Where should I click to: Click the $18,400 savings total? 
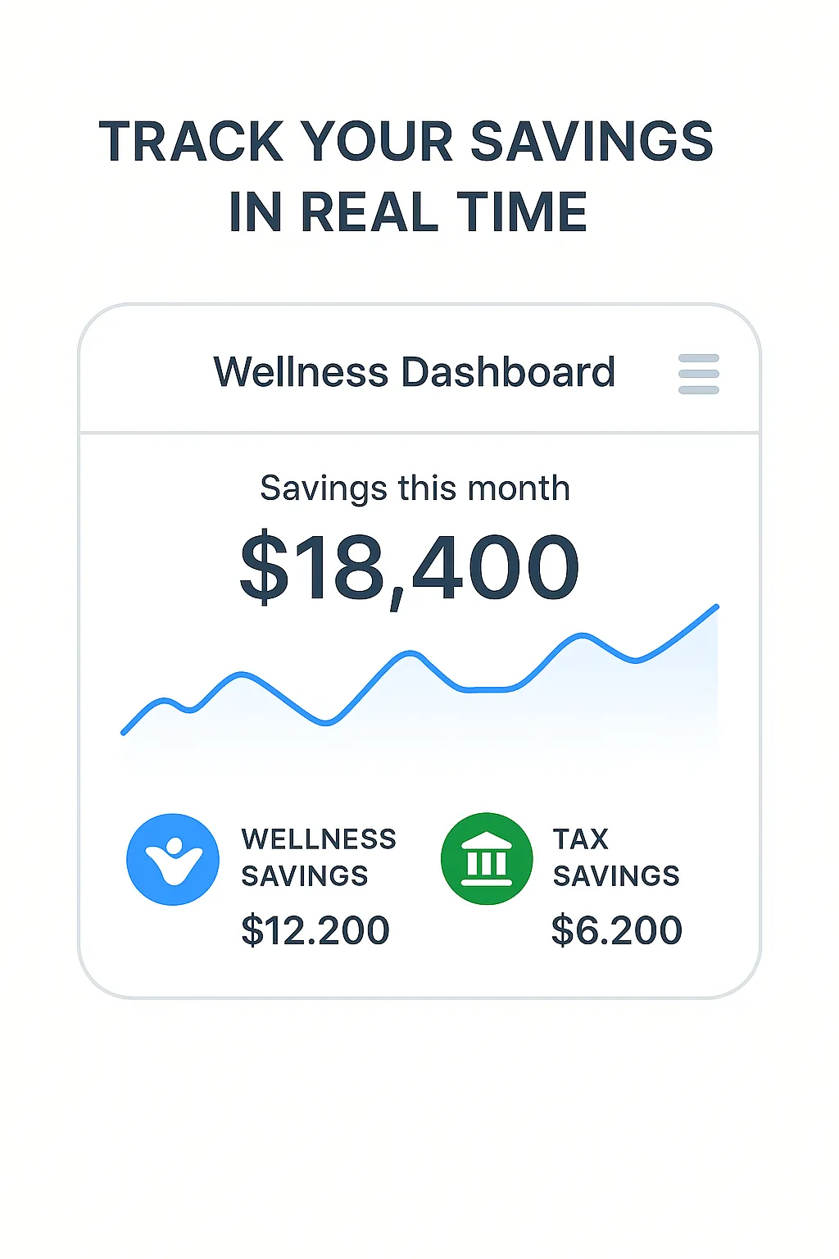tap(410, 567)
